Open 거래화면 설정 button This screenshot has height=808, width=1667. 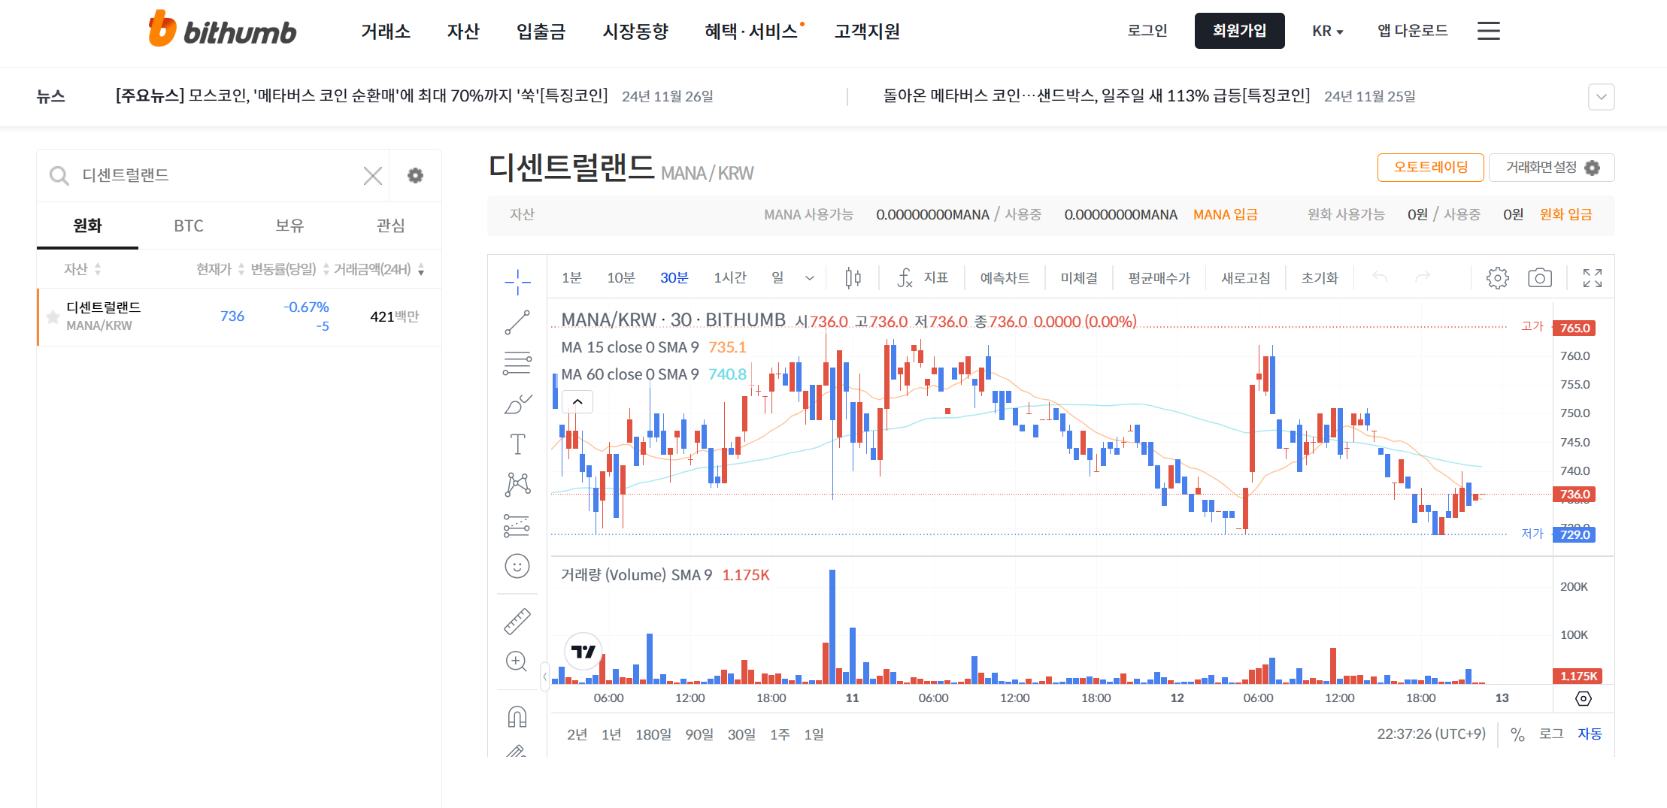tap(1552, 167)
